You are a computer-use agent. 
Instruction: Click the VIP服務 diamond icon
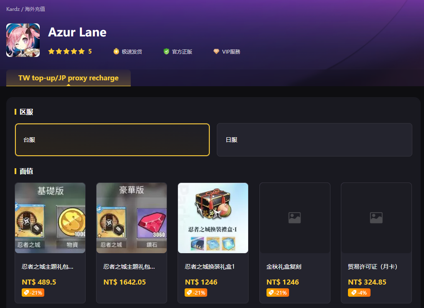[x=216, y=51]
